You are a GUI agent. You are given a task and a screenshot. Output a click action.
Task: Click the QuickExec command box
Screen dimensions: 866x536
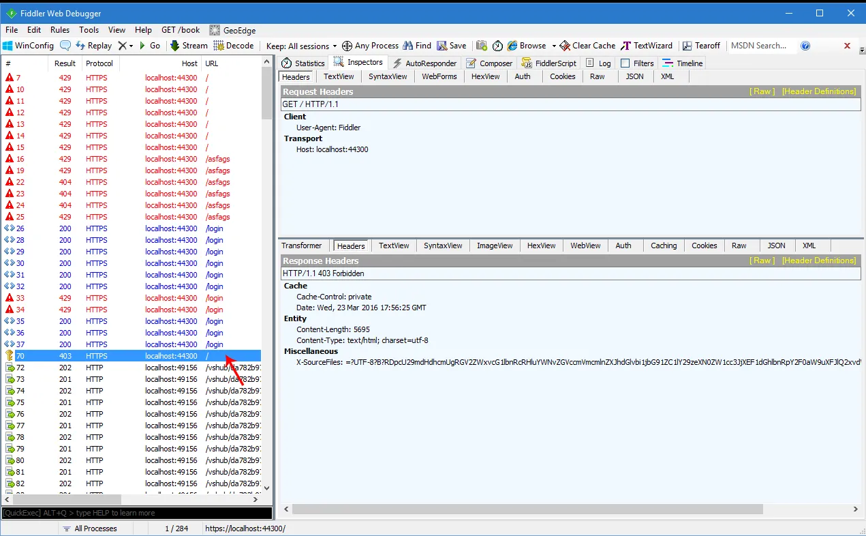point(136,513)
